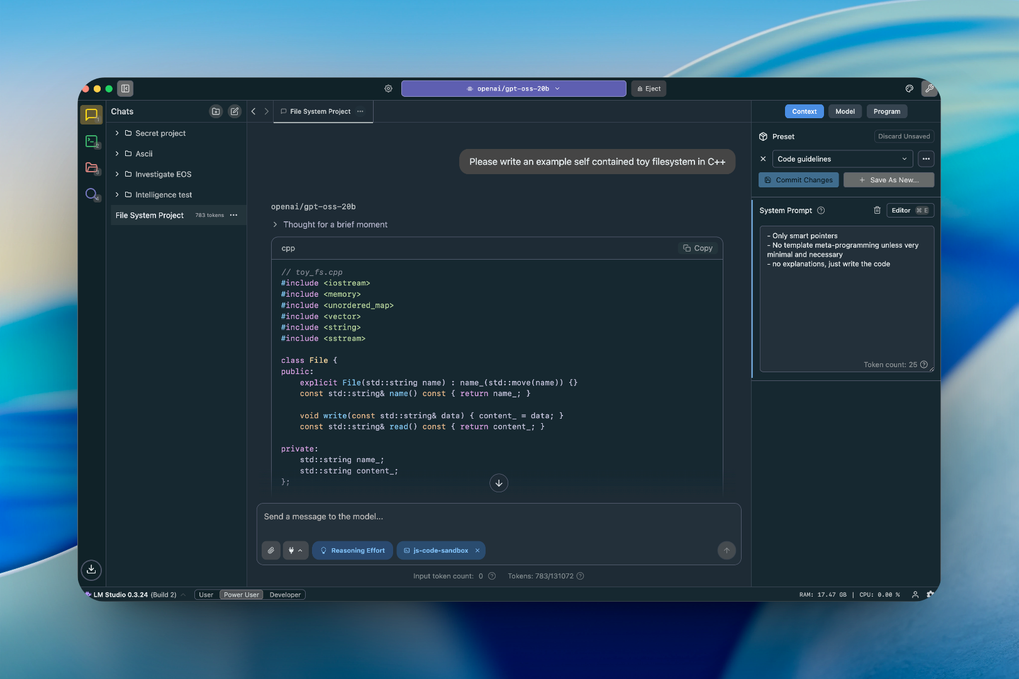1019x679 pixels.
Task: Open the Discover search sidebar icon
Action: [x=92, y=194]
